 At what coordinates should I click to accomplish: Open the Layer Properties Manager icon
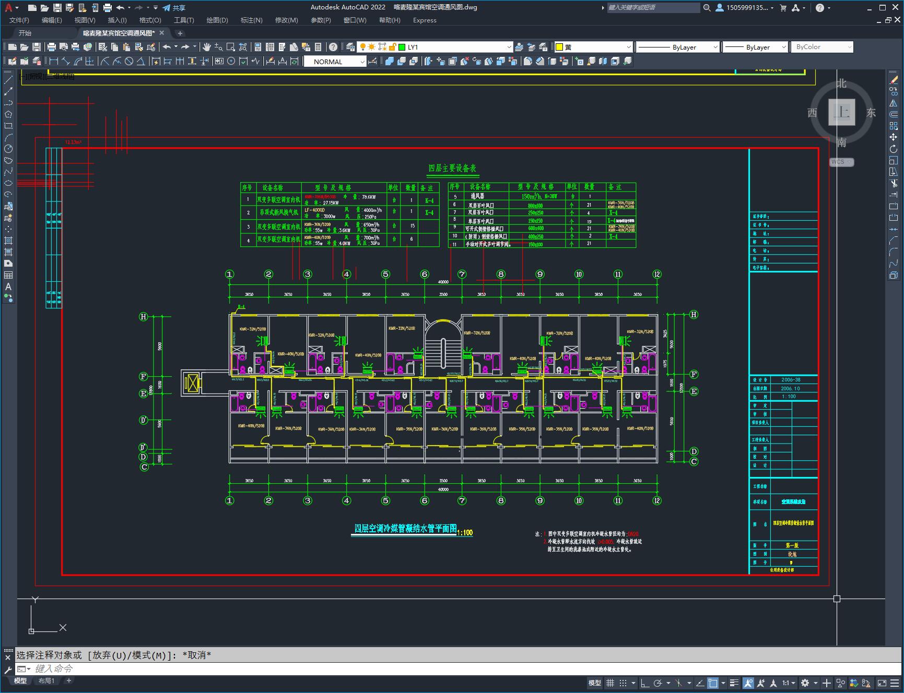coord(350,47)
